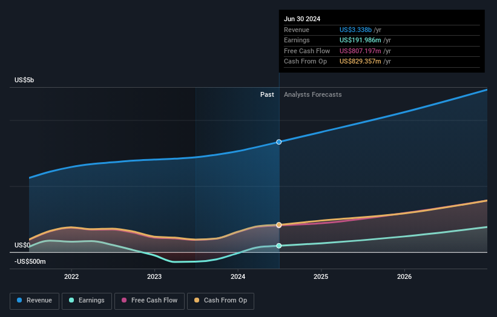Click the 2024 x-axis label
The image size is (497, 317).
pos(238,276)
